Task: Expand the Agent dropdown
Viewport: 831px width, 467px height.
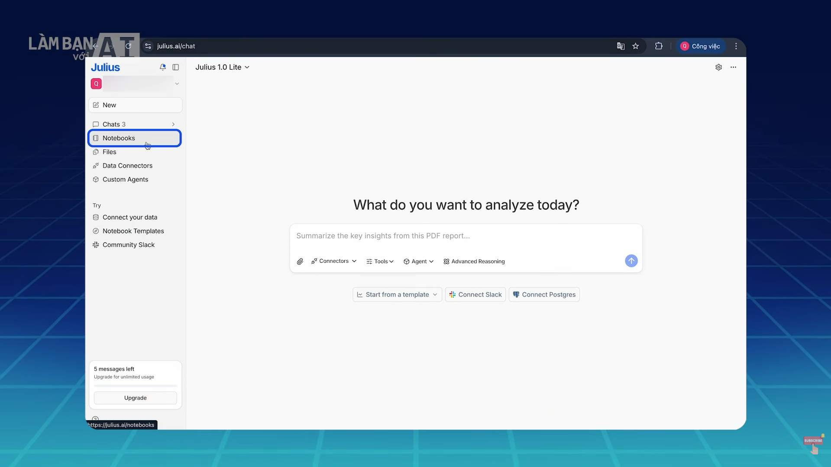Action: click(x=418, y=261)
